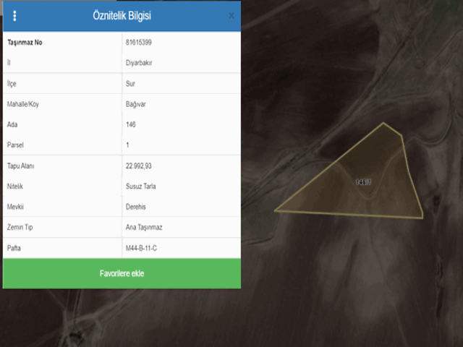This screenshot has width=463, height=347.
Task: Select the Tapu Alanı row label
Action: point(21,166)
